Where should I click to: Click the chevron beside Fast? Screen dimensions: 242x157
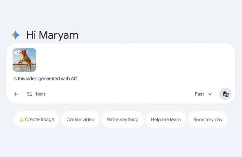pos(210,94)
